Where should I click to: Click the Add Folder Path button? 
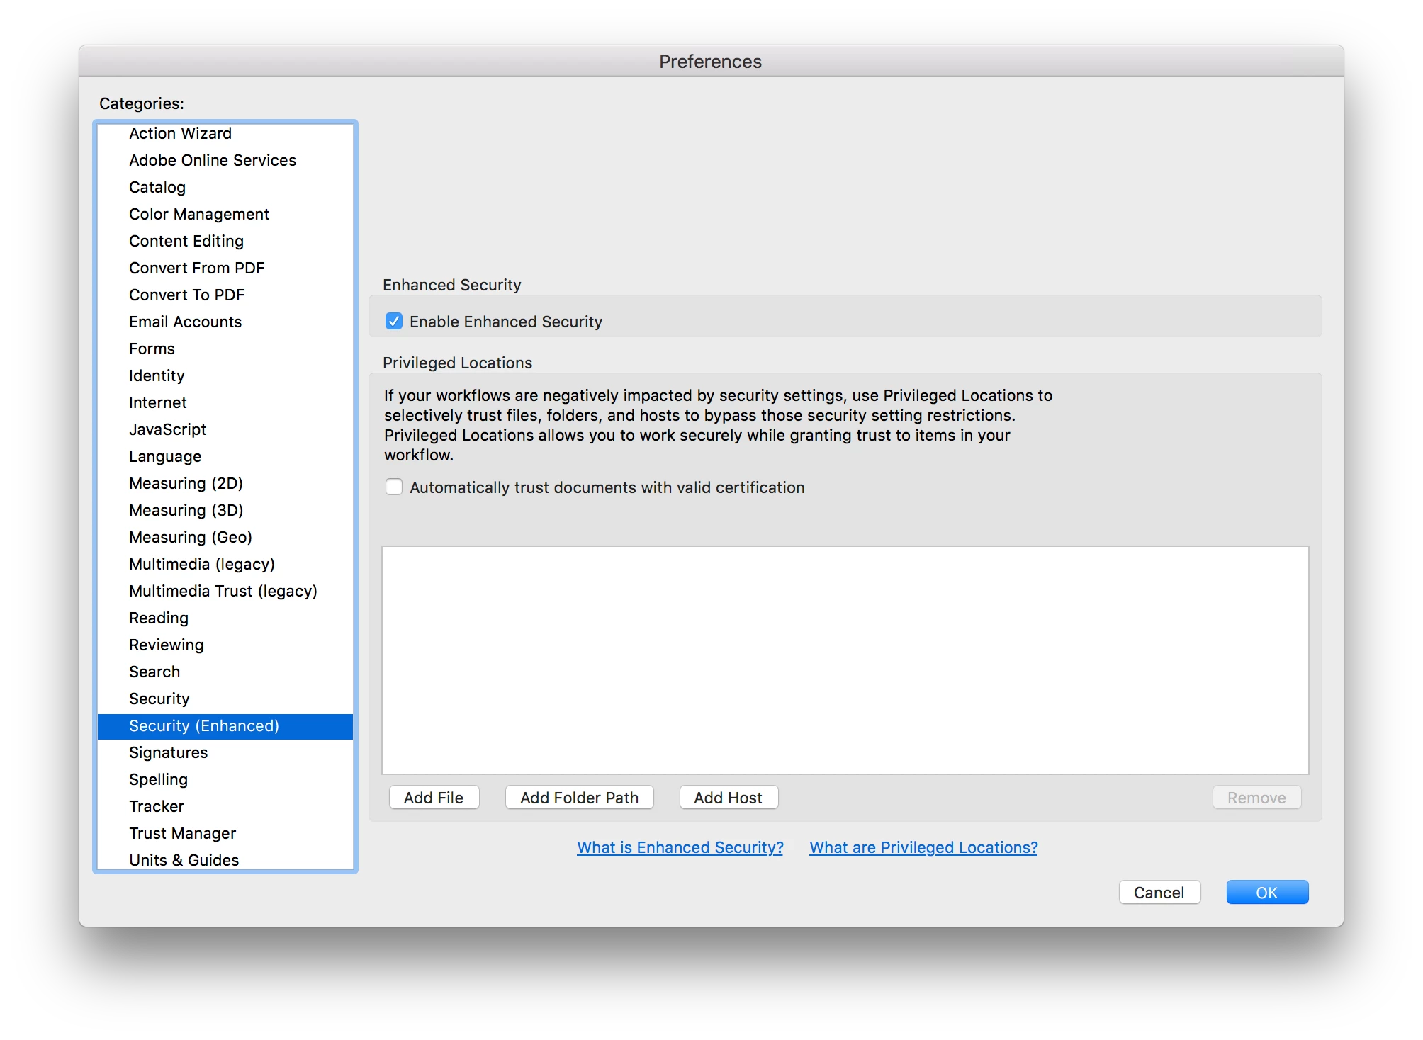[579, 798]
